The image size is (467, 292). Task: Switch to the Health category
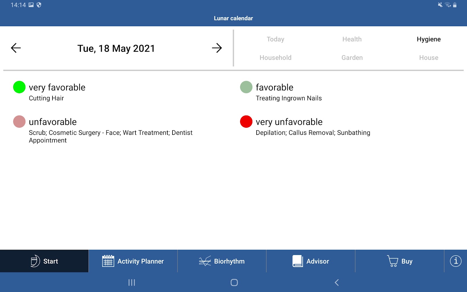pyautogui.click(x=352, y=39)
